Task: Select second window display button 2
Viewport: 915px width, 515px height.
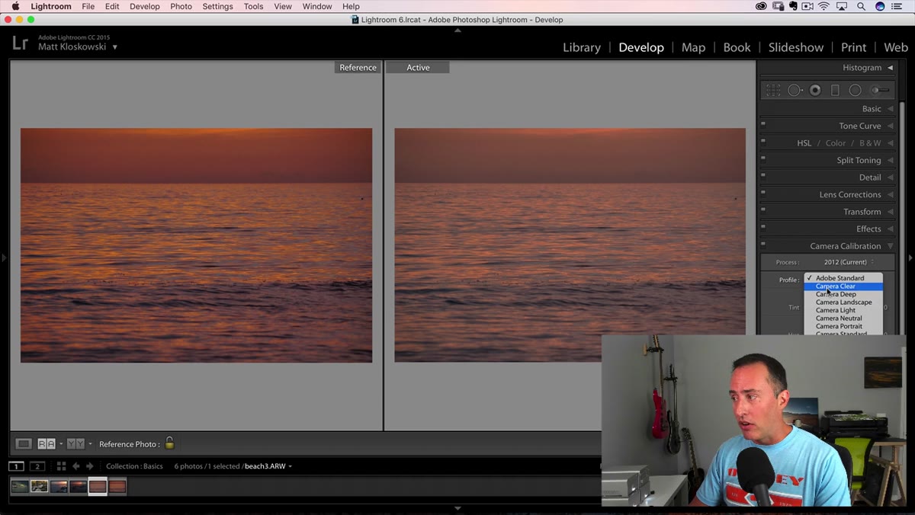Action: (x=37, y=466)
